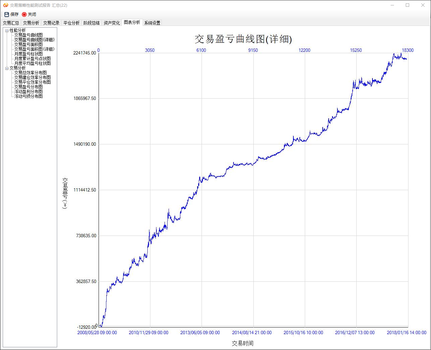Show the 阶段总结 tab
Screen dimensions: 431x350
click(x=92, y=23)
